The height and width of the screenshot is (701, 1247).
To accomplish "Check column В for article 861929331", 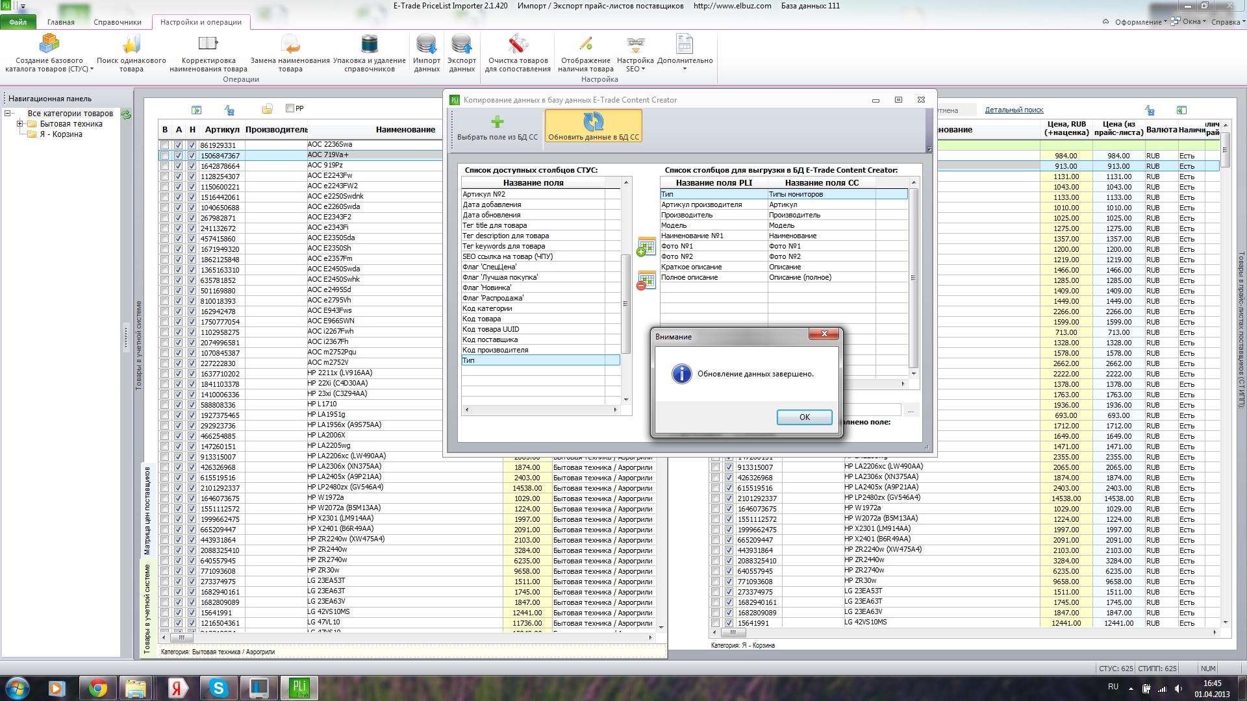I will point(165,145).
